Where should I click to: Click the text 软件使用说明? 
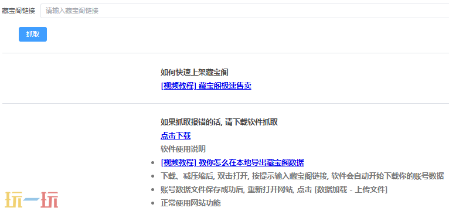[183, 149]
